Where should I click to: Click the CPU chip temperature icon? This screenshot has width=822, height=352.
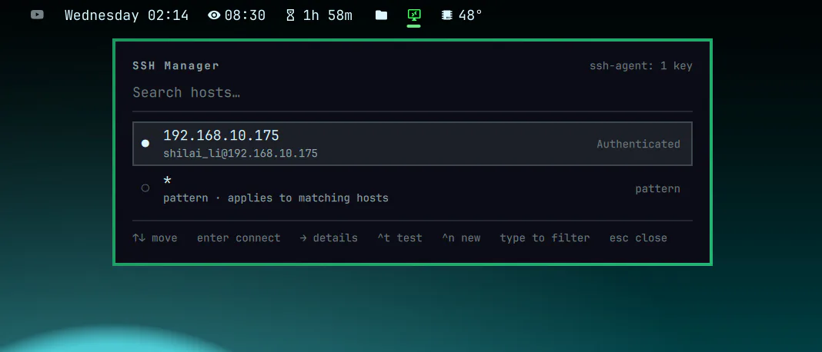pos(446,15)
